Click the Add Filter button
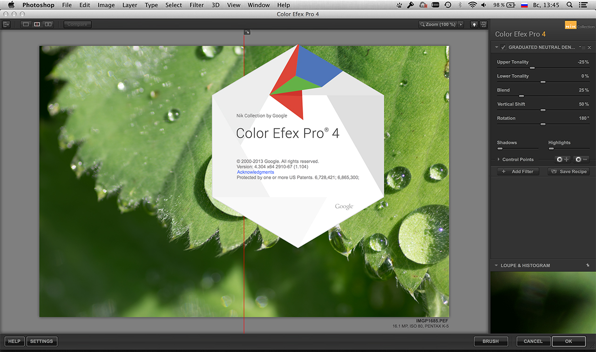596x352 pixels. click(x=518, y=172)
